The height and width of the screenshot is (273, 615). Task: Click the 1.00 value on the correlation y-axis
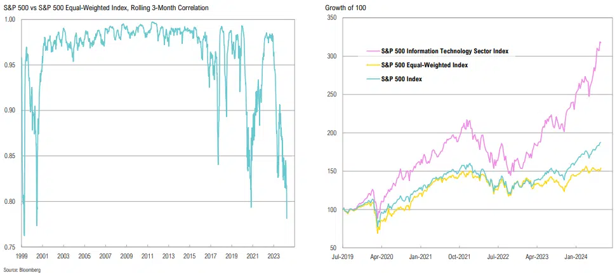point(10,19)
